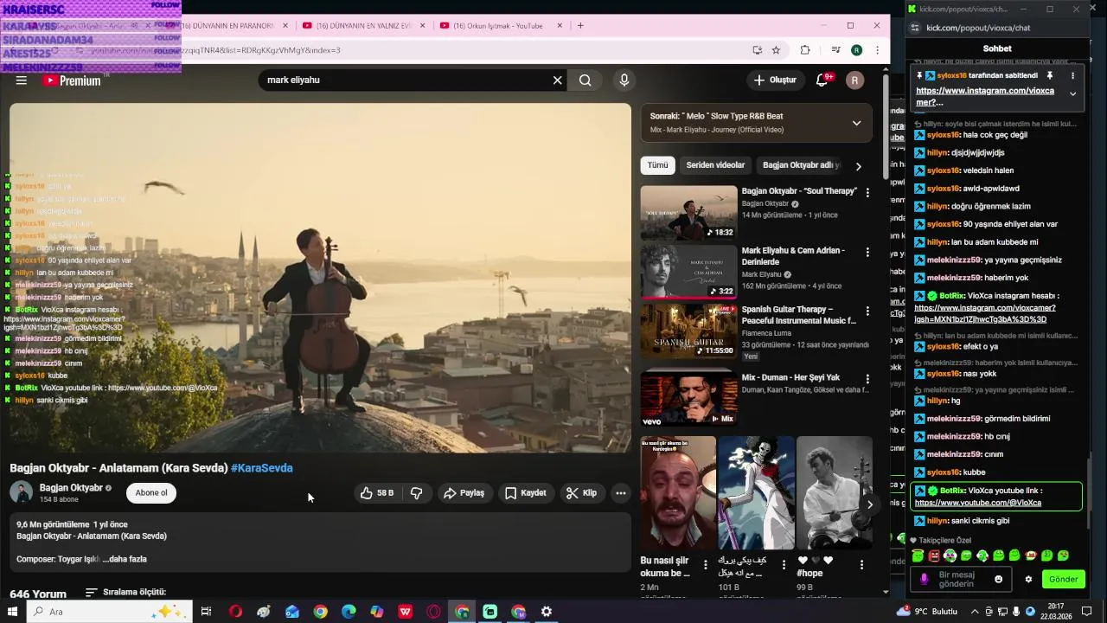Subscribe with the Abone ol button
1107x623 pixels.
[151, 493]
